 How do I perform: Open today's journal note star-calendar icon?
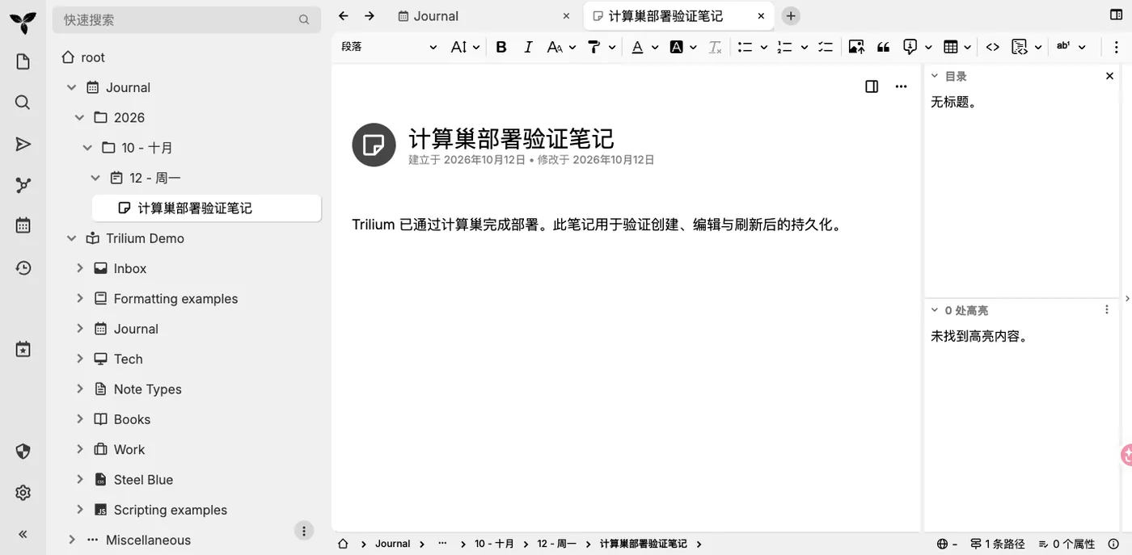tap(23, 350)
